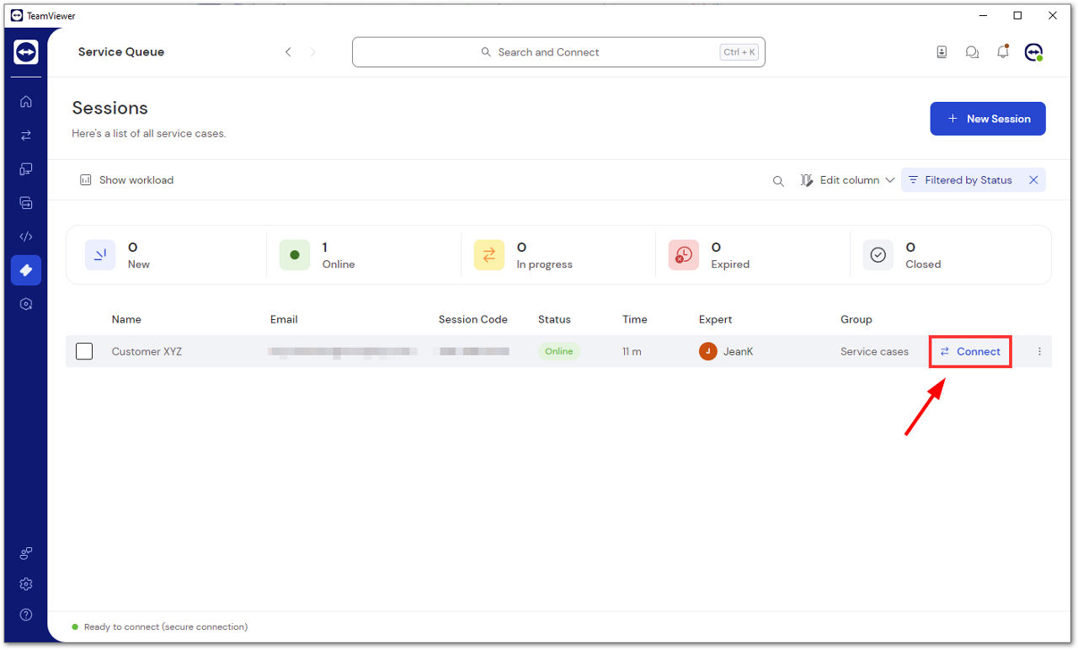Click the Show workload option
This screenshot has width=1078, height=650.
point(127,180)
